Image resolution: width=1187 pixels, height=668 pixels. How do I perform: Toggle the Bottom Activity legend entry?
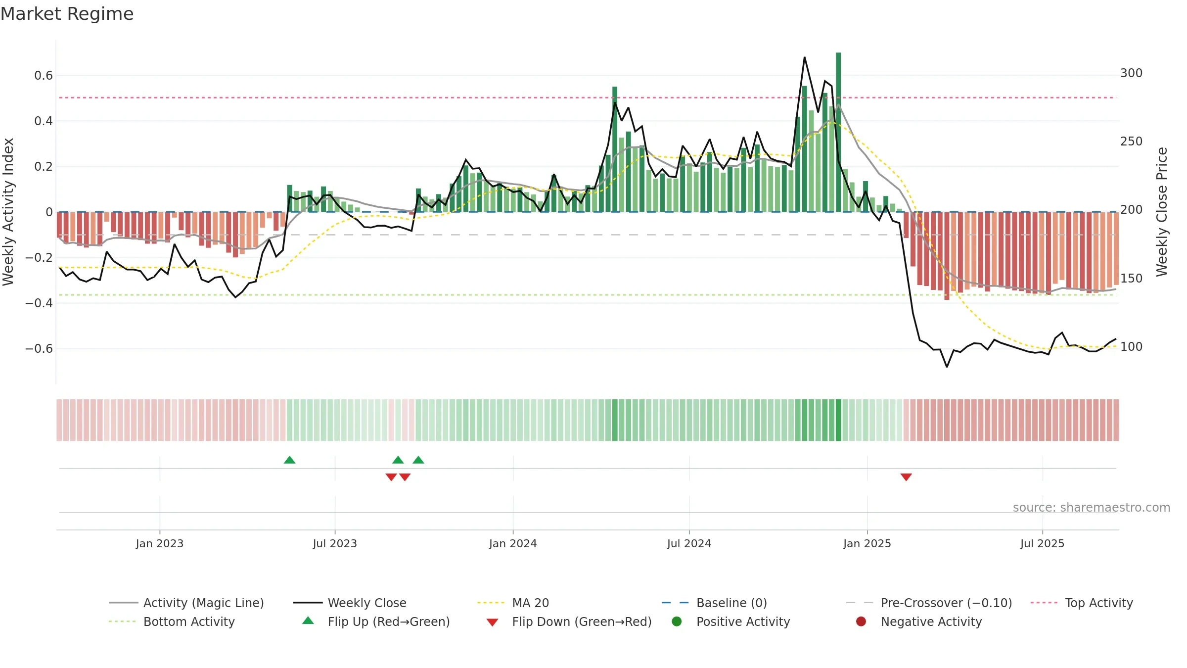point(172,621)
